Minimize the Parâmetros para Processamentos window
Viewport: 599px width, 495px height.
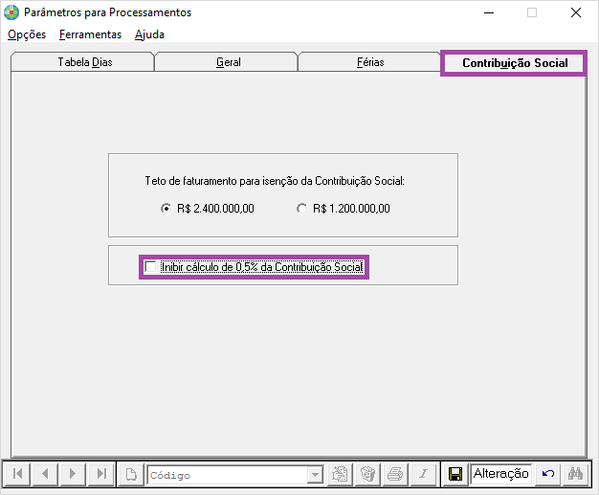[x=489, y=12]
